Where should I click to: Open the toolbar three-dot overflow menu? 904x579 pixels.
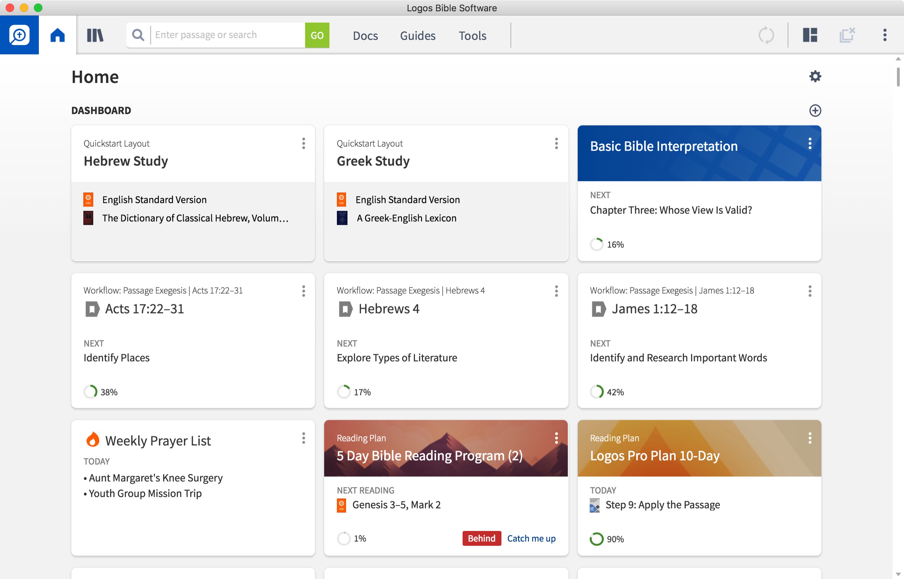click(x=885, y=35)
